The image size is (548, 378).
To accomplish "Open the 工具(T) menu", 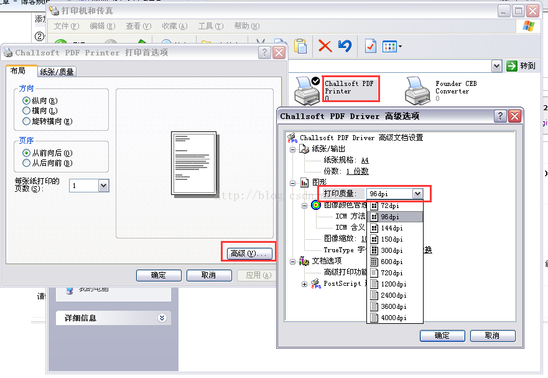I will pos(211,26).
